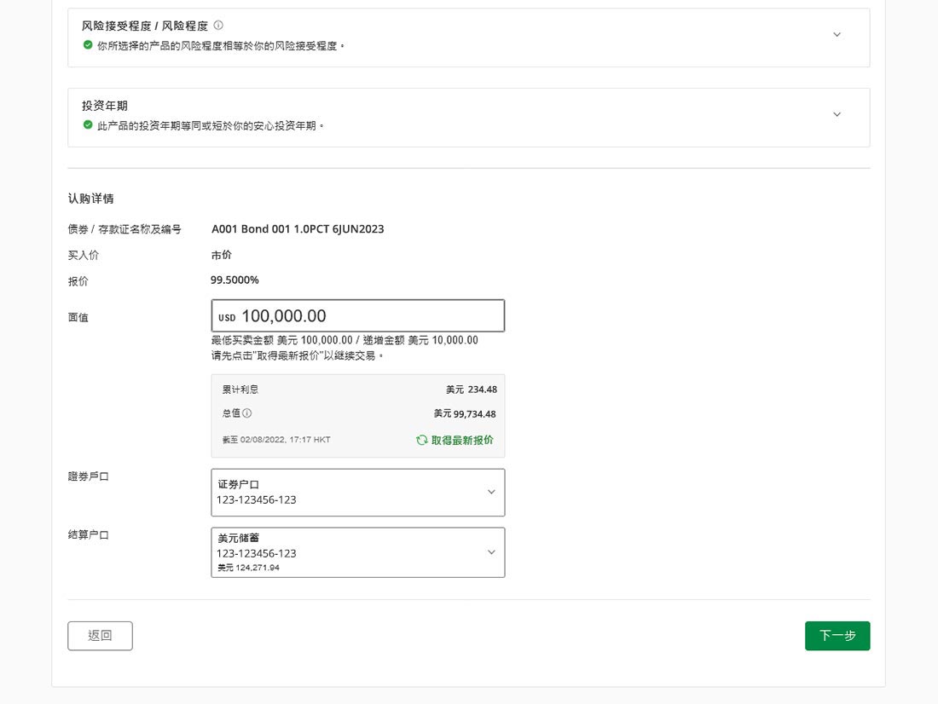Click the green refresh icon for 取得最新报价

pyautogui.click(x=422, y=441)
